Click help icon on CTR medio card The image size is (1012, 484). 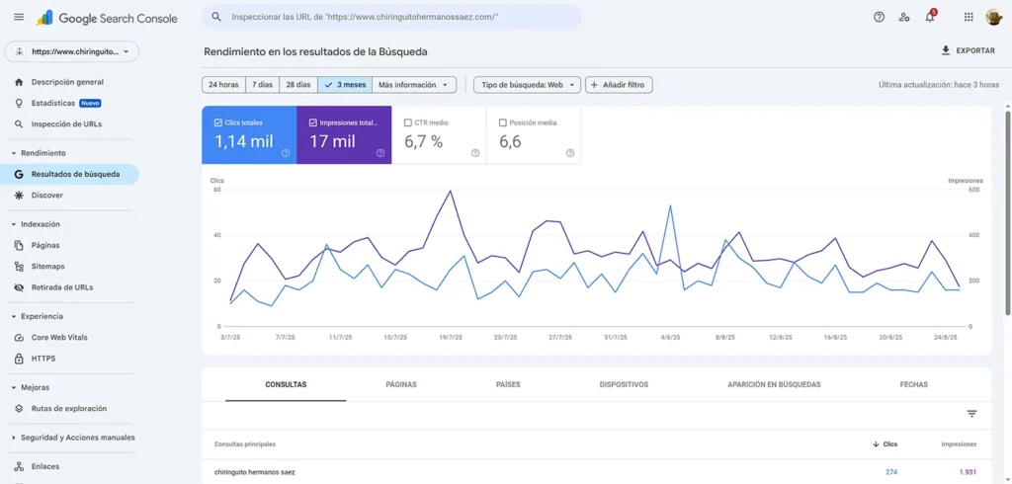(475, 153)
